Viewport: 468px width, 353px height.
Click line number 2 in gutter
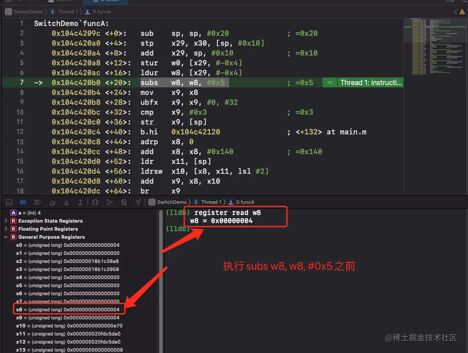[x=22, y=33]
